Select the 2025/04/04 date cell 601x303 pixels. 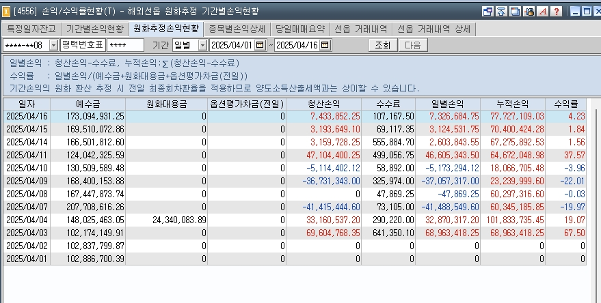27,220
